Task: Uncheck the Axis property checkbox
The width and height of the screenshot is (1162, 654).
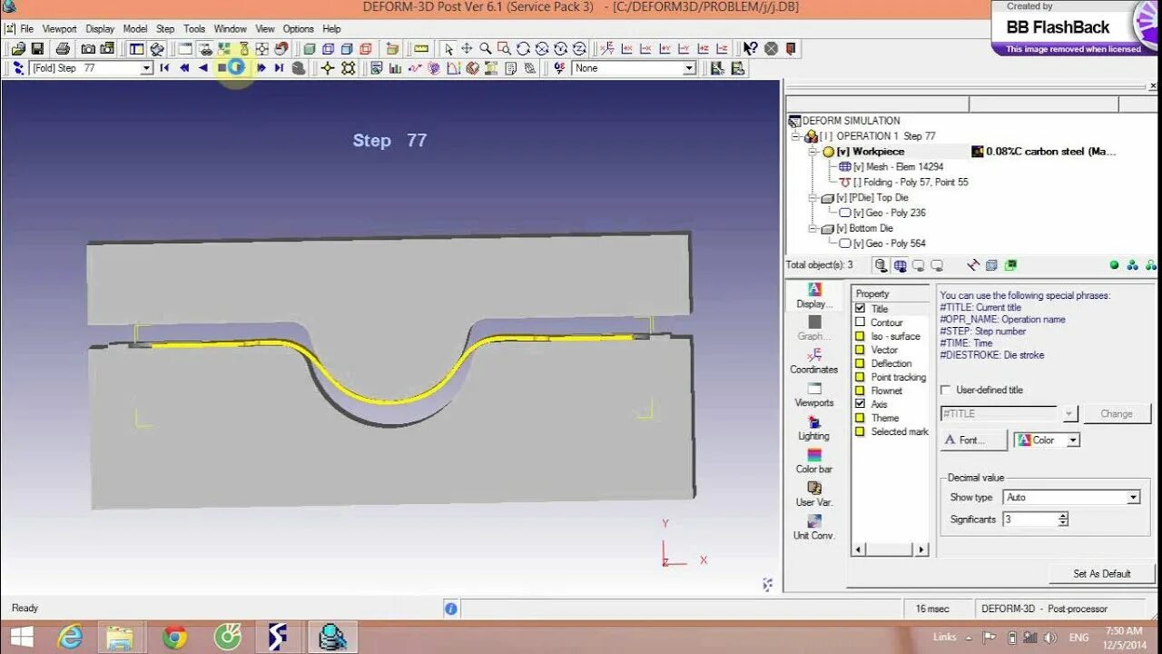Action: pos(860,404)
